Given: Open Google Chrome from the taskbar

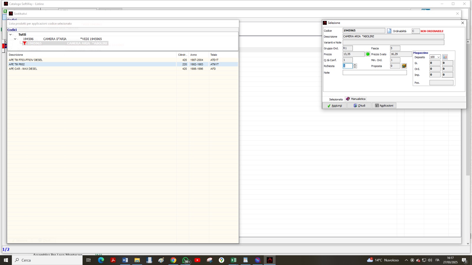Looking at the screenshot, I should click(173, 260).
